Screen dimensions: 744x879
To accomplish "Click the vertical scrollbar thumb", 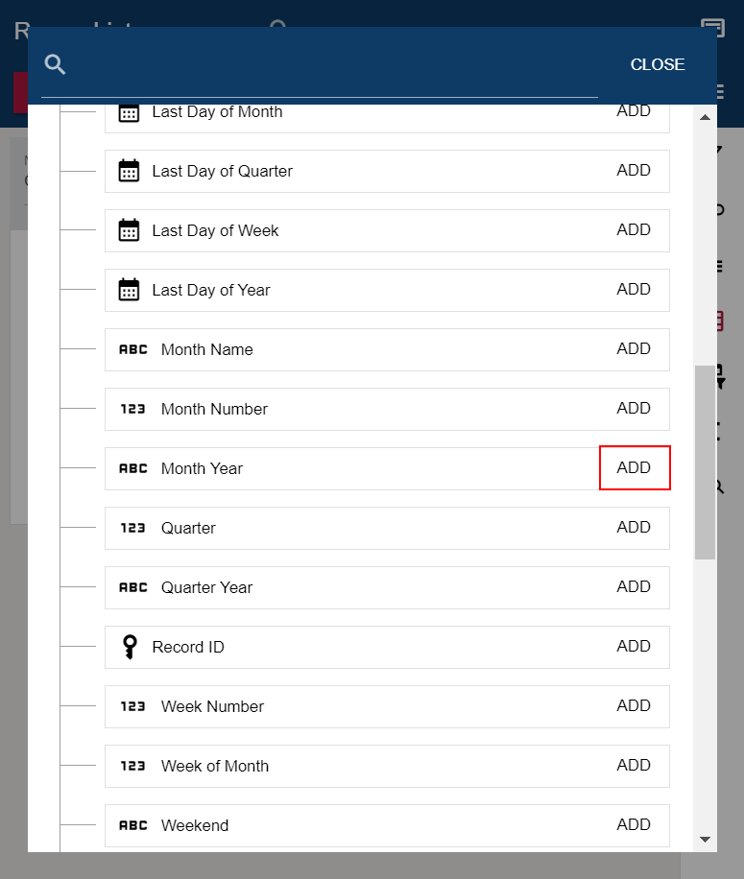I will click(705, 463).
